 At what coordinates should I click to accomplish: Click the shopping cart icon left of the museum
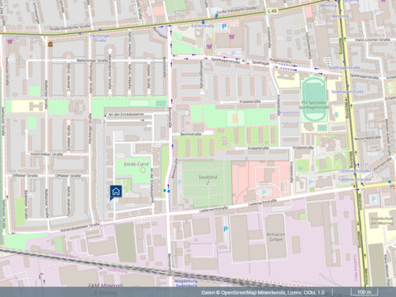point(10,41)
